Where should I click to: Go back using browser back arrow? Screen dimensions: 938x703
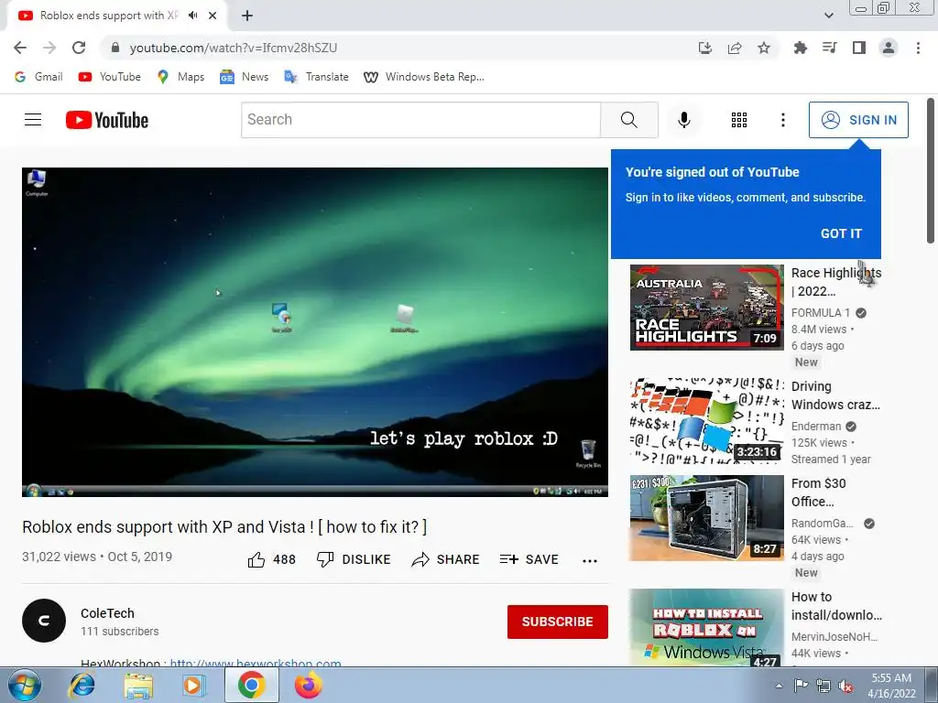point(20,48)
